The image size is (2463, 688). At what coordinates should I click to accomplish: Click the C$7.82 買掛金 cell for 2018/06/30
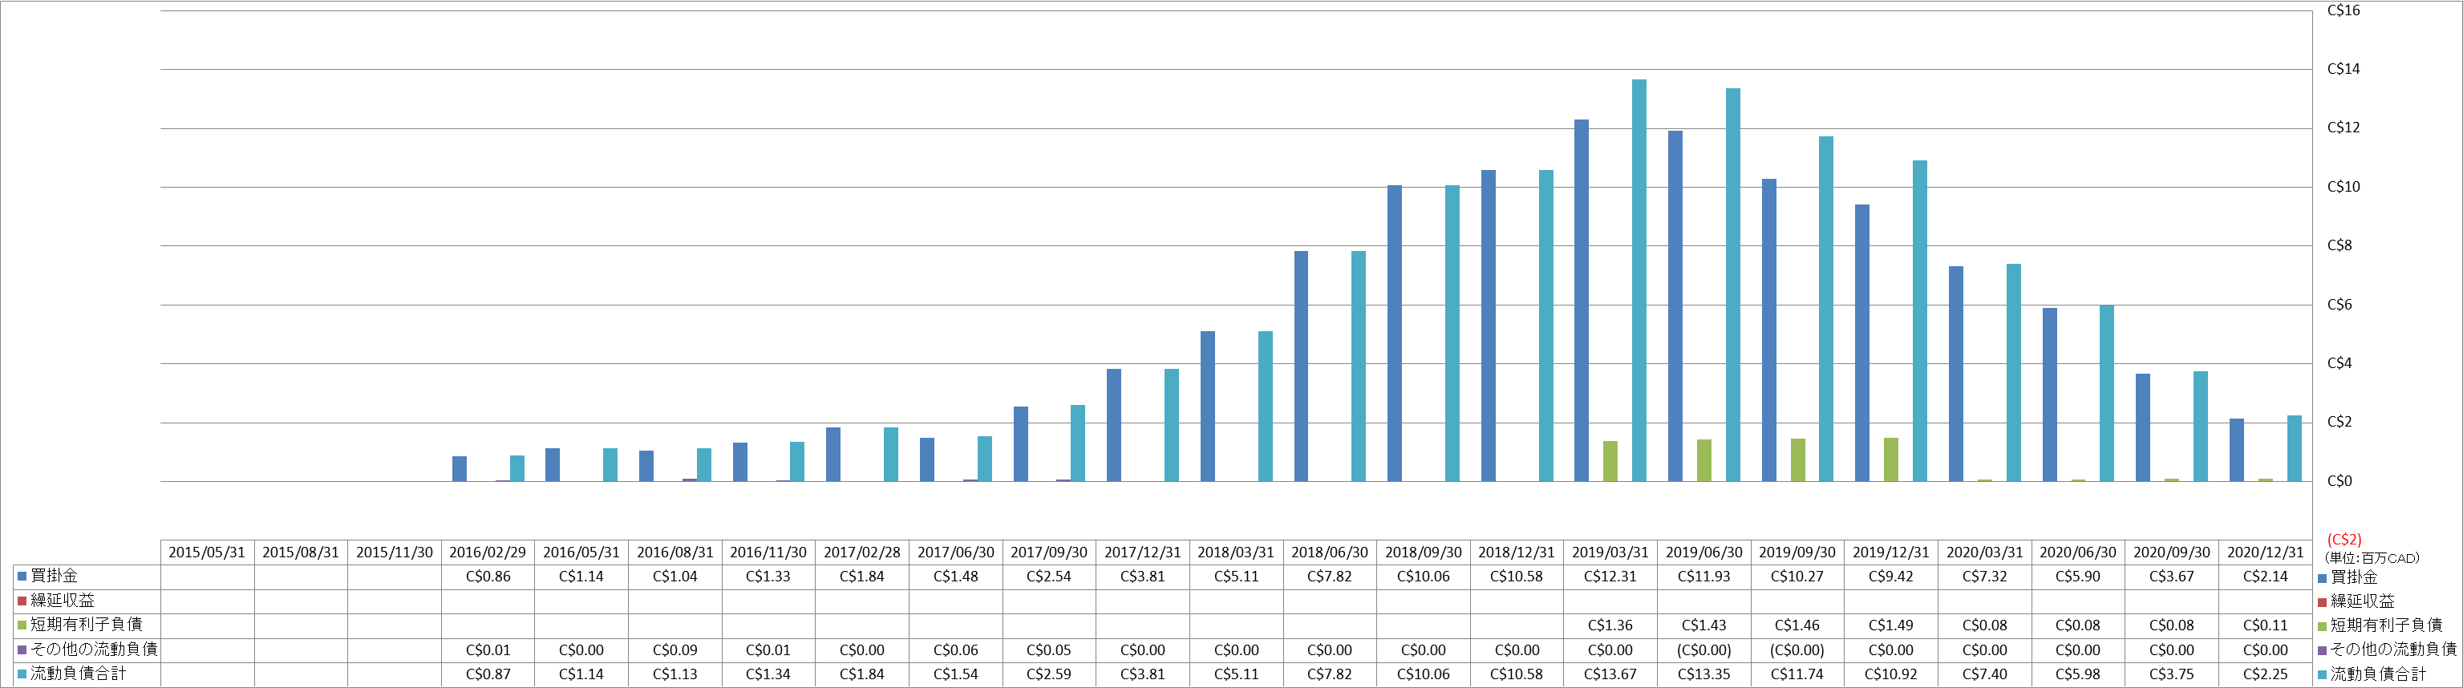pyautogui.click(x=1330, y=577)
